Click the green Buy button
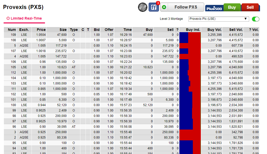 pos(232,7)
